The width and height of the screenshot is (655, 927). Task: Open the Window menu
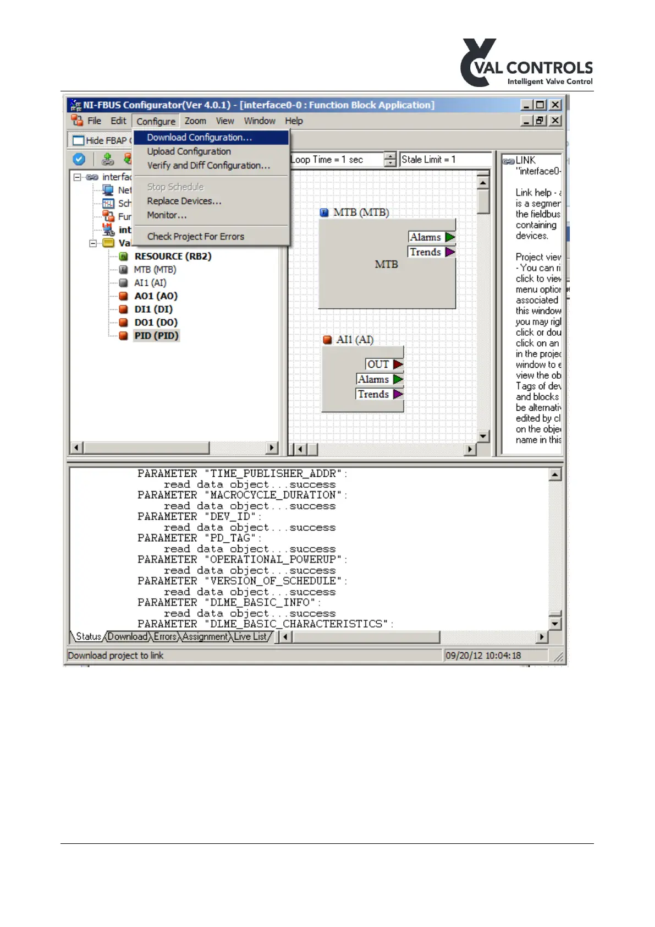tap(260, 121)
